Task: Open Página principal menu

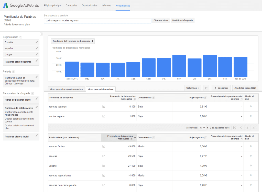Action: click(x=53, y=6)
